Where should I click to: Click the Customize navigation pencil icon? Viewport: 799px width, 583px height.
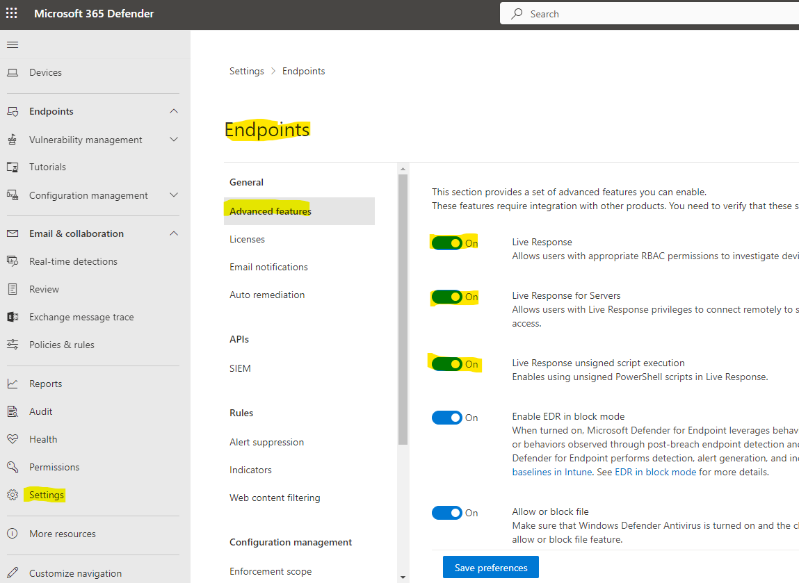13,573
